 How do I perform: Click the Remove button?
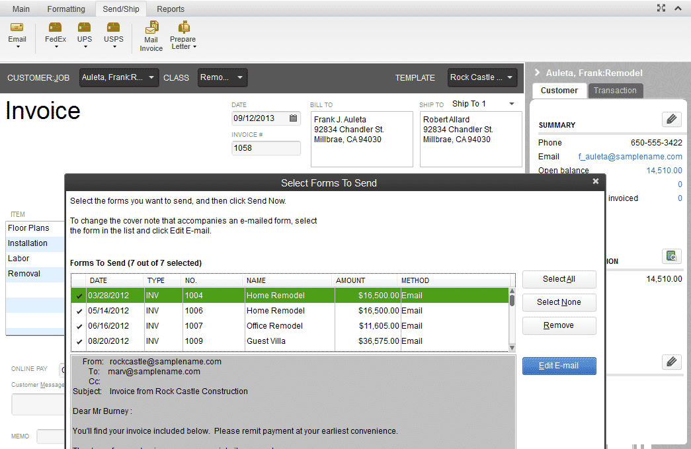(x=559, y=325)
